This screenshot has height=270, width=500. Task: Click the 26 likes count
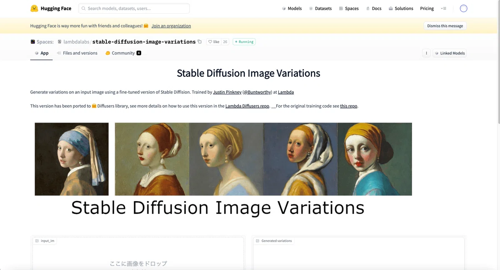pyautogui.click(x=225, y=42)
